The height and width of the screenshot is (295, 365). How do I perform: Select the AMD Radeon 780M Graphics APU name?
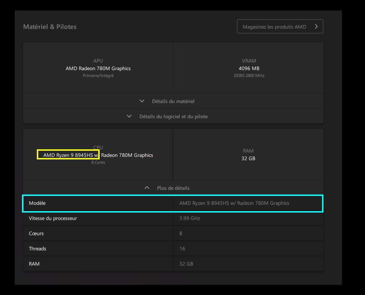pyautogui.click(x=98, y=68)
